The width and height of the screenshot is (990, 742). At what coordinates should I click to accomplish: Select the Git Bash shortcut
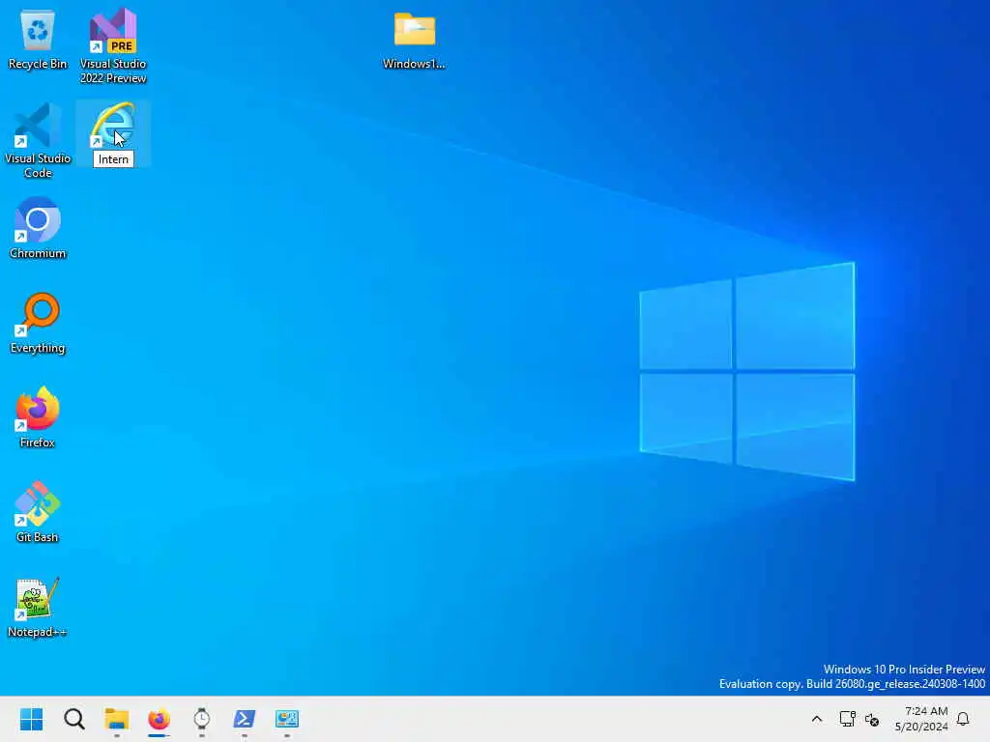[38, 512]
